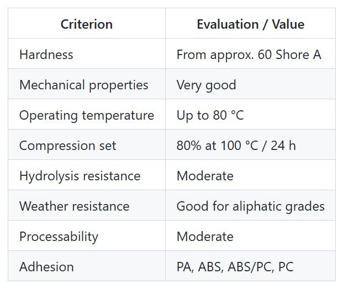Click the Evaluation / Value column header
Viewport: 359px width, 295px height.
[x=250, y=24]
